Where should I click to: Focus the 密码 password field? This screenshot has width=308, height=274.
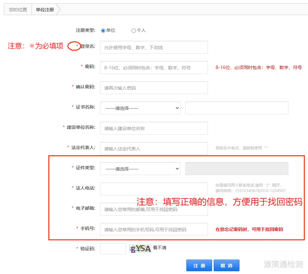pyautogui.click(x=154, y=67)
